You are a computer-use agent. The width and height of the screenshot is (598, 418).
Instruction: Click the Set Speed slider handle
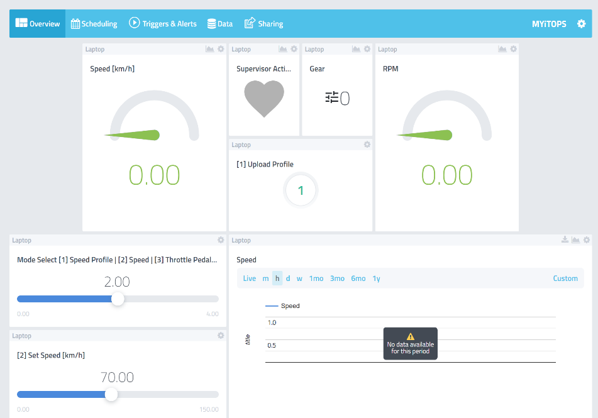111,394
